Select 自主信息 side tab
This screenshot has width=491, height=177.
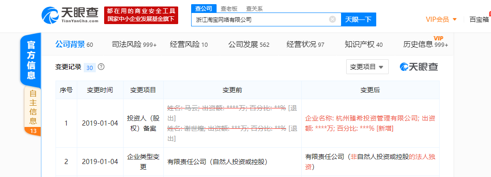pyautogui.click(x=33, y=111)
